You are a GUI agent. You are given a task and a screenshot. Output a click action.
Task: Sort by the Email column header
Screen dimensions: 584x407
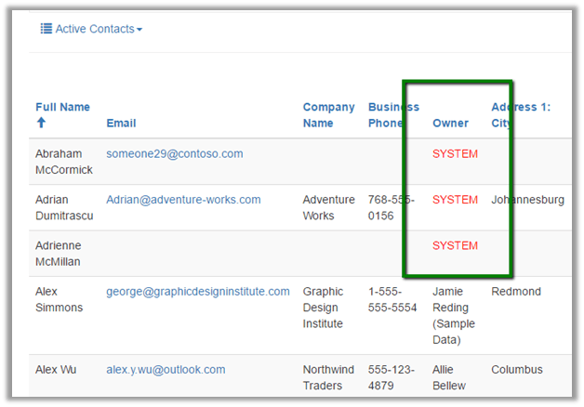pos(121,123)
